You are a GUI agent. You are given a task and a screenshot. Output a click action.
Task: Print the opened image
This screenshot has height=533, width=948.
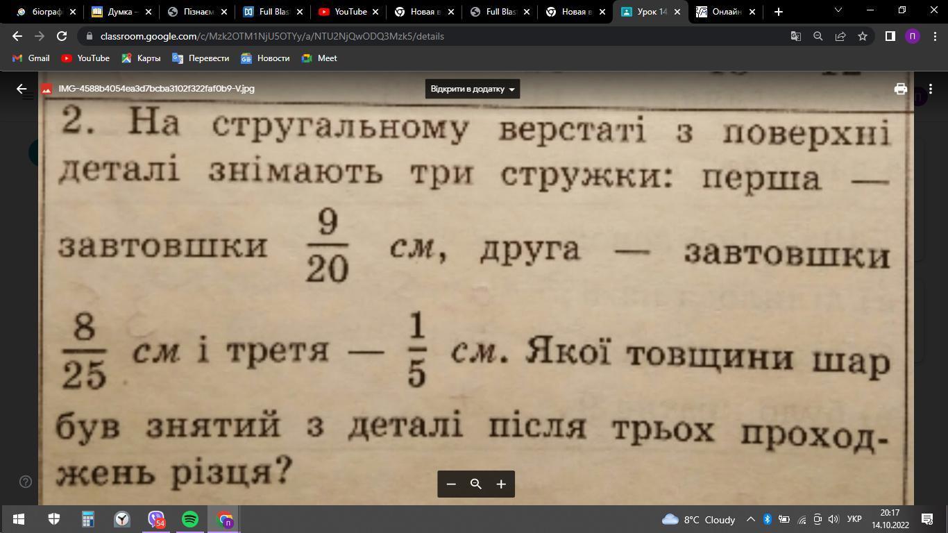pos(901,89)
